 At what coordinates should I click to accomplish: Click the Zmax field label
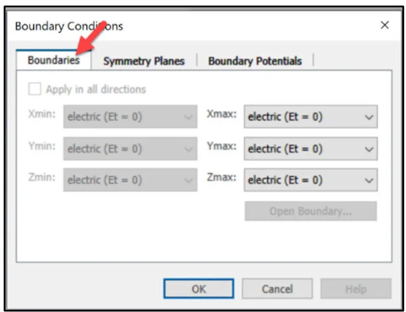coord(222,178)
